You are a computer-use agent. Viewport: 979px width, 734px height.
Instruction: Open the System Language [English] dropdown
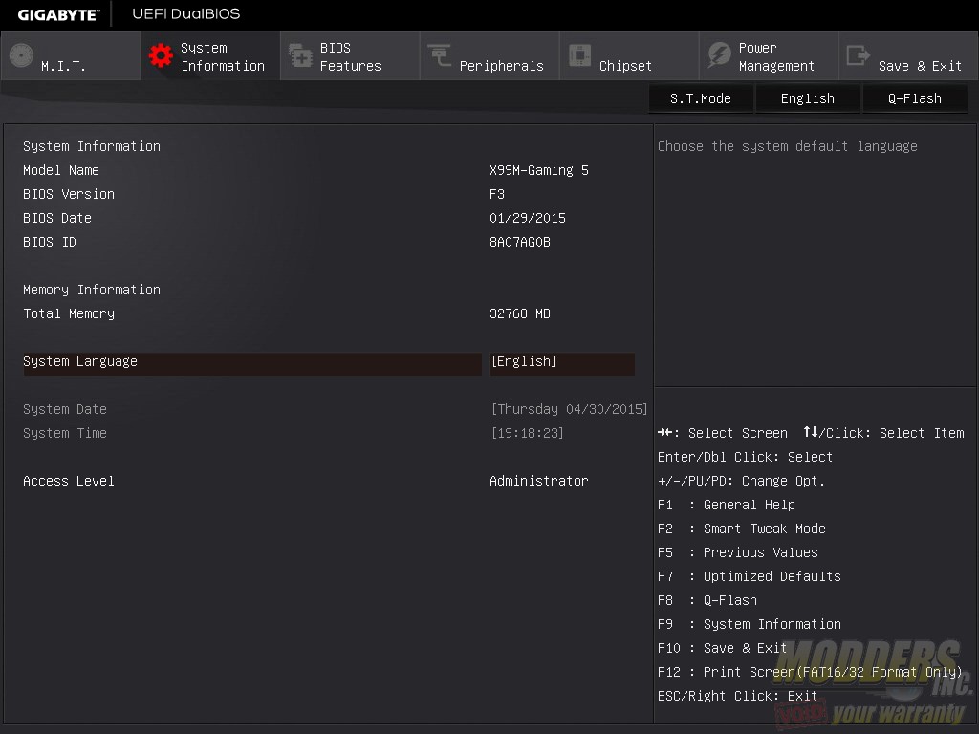[562, 362]
